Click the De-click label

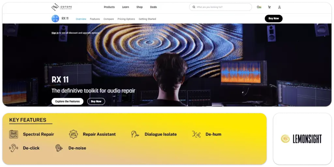31,148
